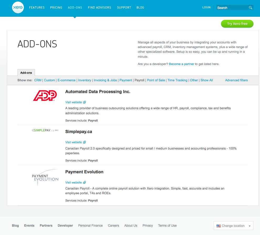Viewport: 260px width, 235px height.
Task: Filter add-ons by E-commerce
Action: click(66, 80)
